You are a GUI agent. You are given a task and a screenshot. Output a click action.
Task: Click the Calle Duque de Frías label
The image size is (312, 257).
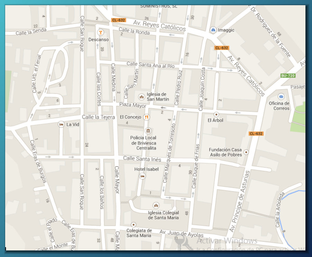pos(196,166)
